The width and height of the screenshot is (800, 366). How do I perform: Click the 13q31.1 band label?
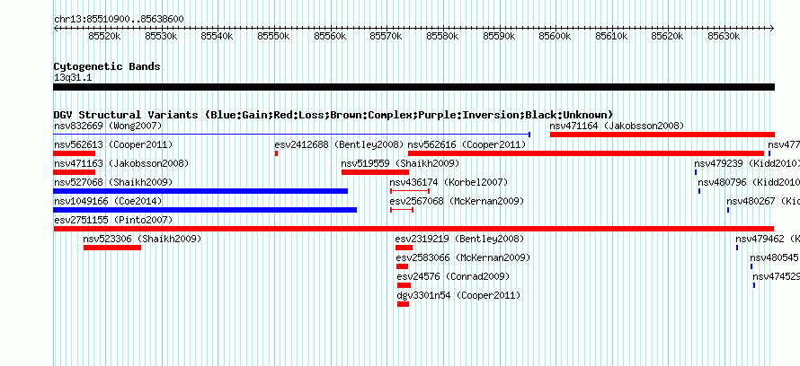[x=73, y=78]
